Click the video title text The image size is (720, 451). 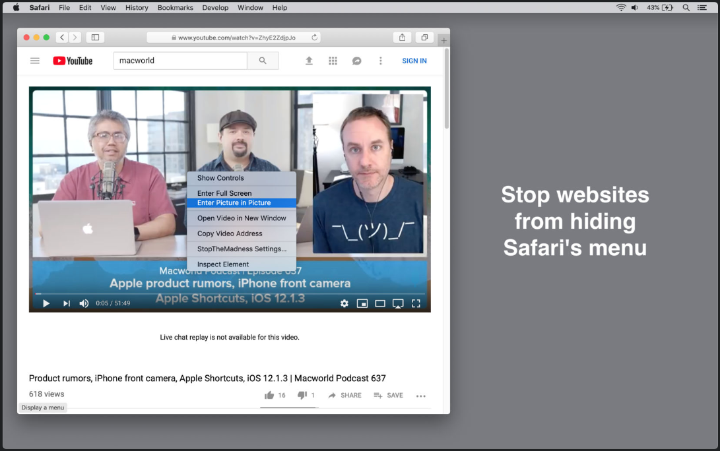pos(207,378)
